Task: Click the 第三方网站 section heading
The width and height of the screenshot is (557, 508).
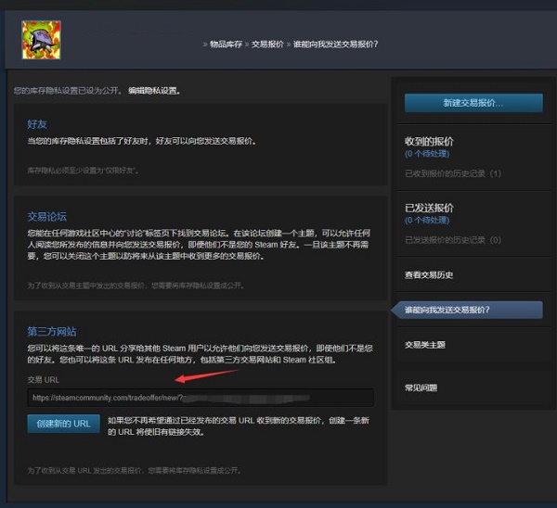Action: (51, 330)
